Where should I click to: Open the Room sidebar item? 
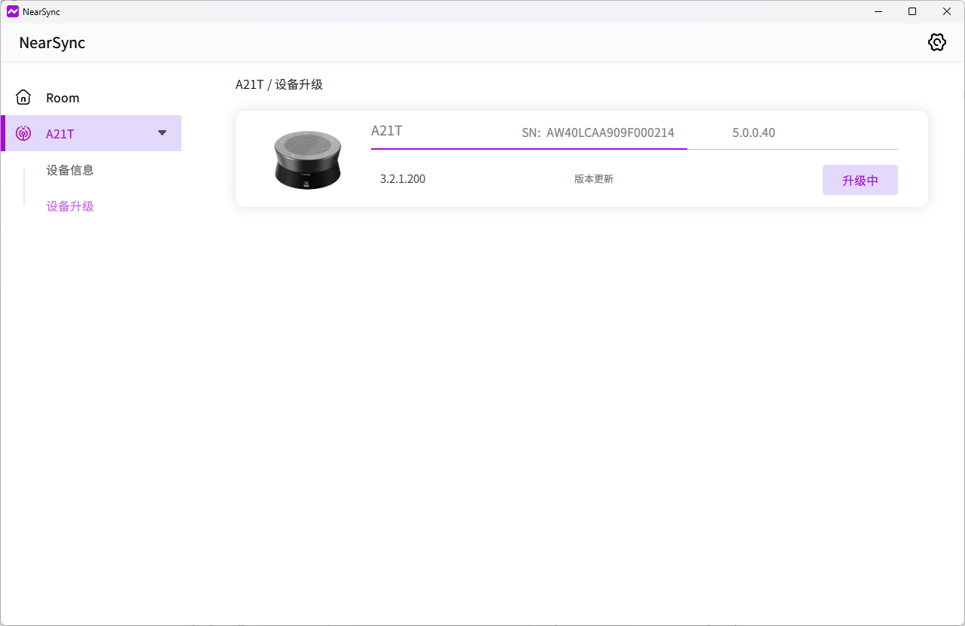pyautogui.click(x=62, y=98)
